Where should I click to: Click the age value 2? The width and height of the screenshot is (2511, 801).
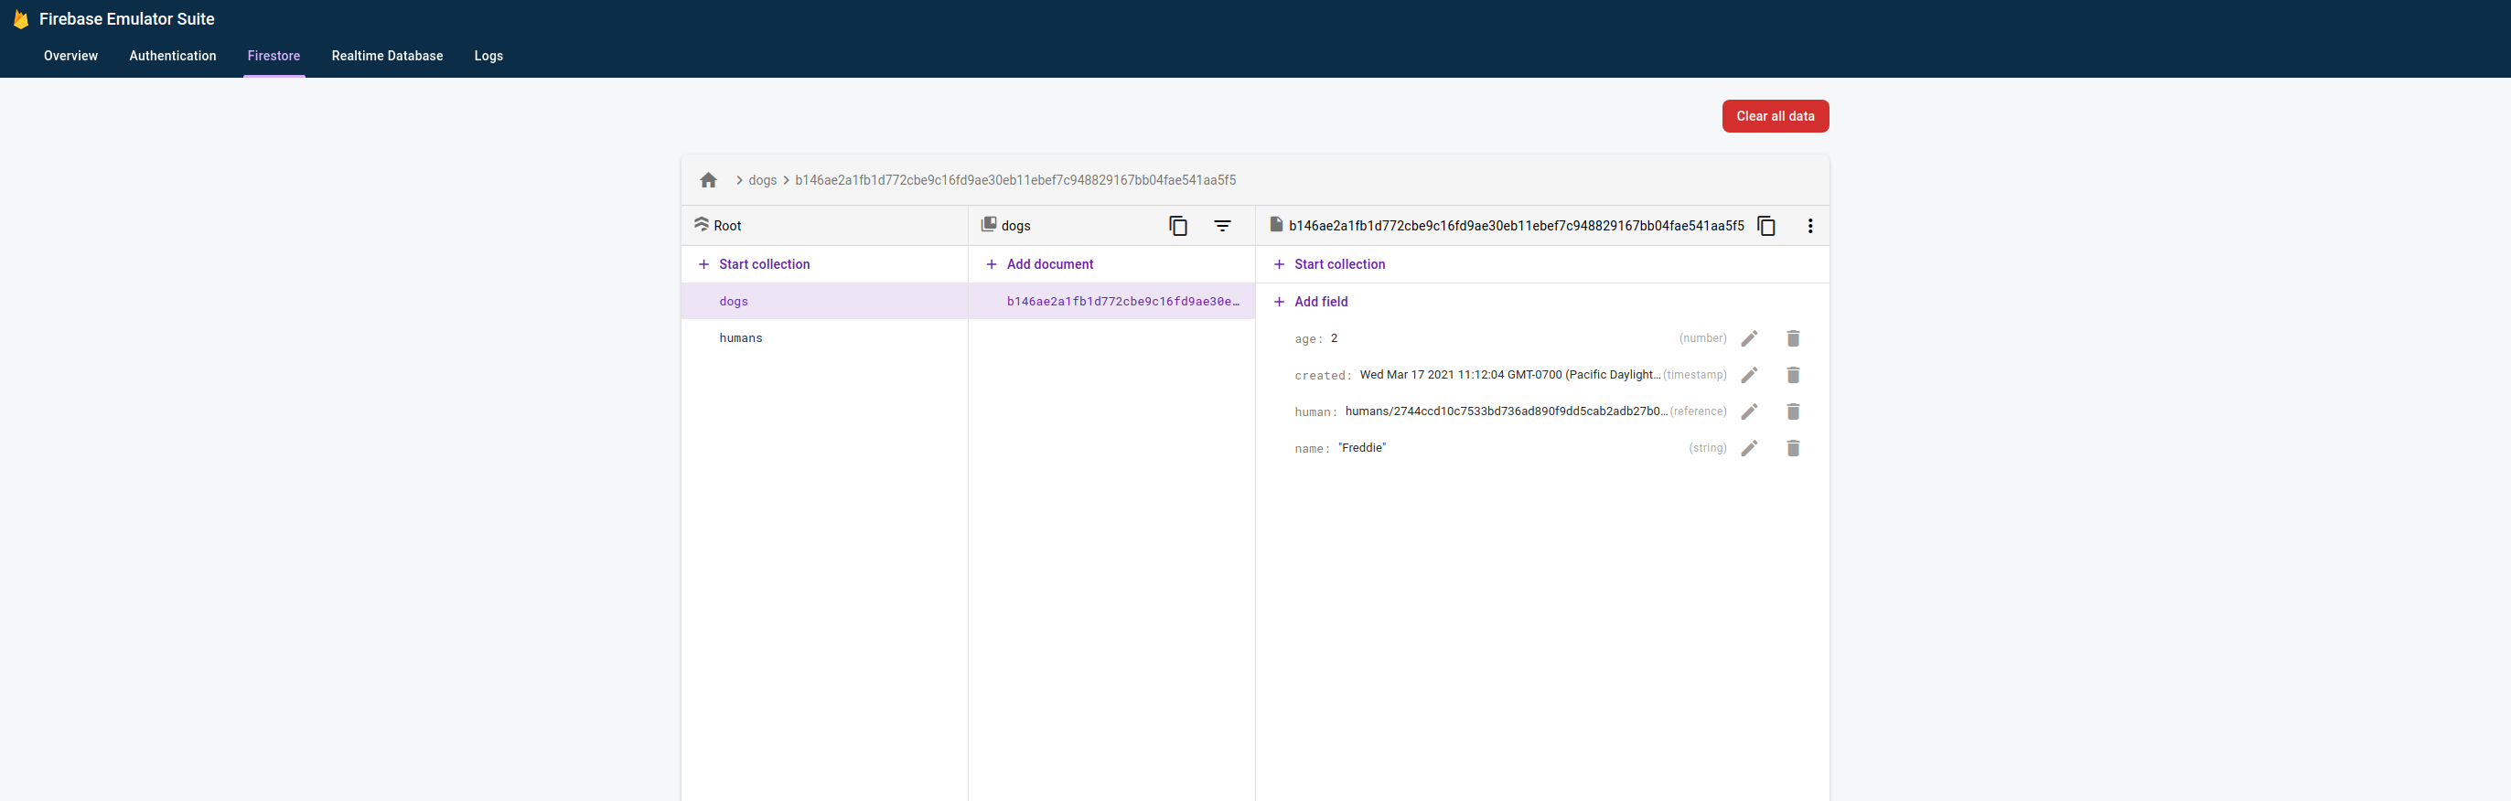pyautogui.click(x=1334, y=338)
